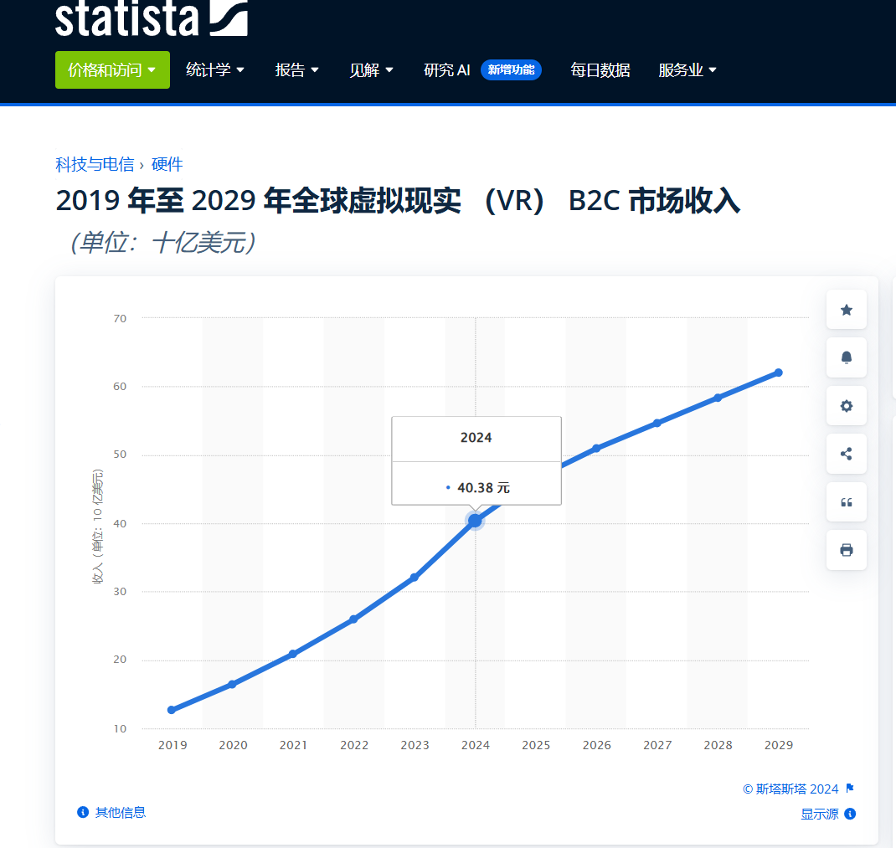
Task: Click the print icon
Action: point(846,549)
